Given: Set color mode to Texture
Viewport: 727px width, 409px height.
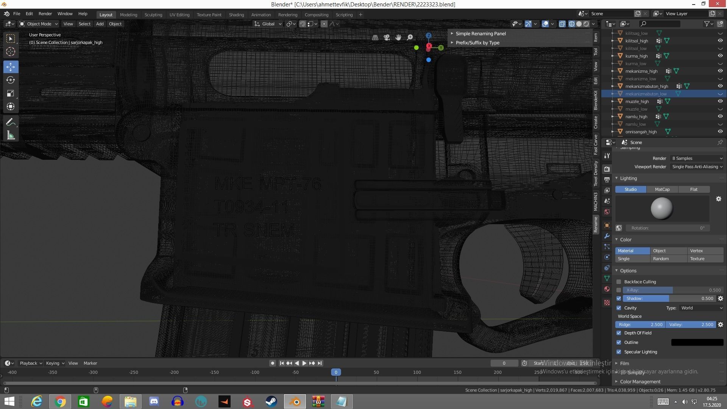Looking at the screenshot, I should [x=705, y=259].
